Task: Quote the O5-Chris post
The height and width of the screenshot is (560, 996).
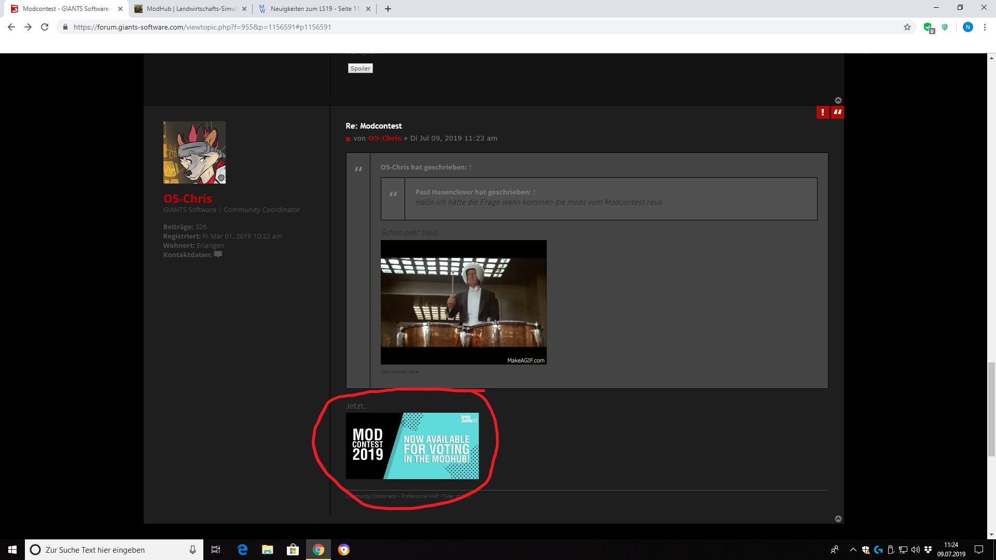Action: click(837, 112)
